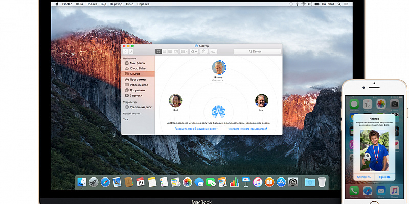Tap 'Принять' on the iPhone AirDrop prompt
The image size is (409, 204).
pos(384,176)
